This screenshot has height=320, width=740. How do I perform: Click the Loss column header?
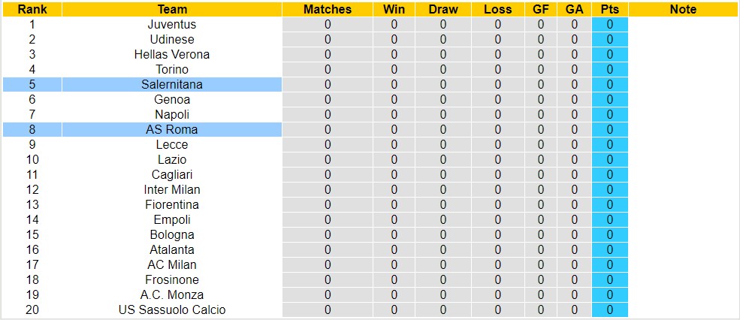click(498, 9)
